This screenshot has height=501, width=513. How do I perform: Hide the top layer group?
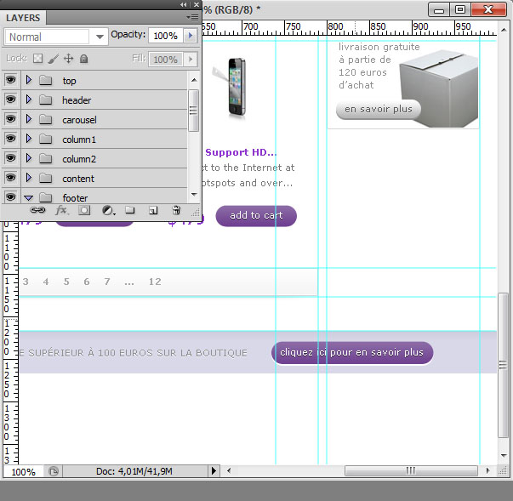tap(10, 80)
